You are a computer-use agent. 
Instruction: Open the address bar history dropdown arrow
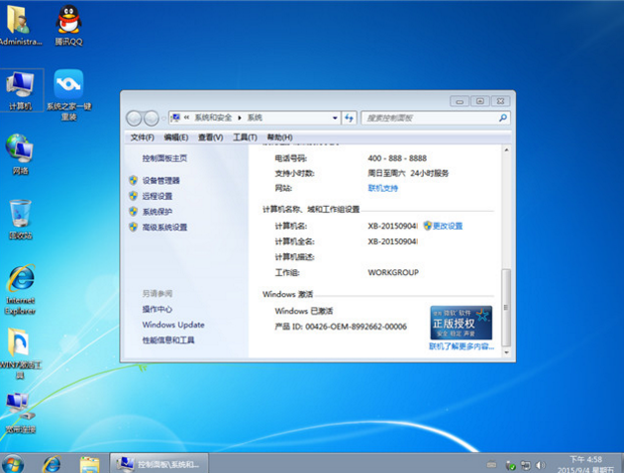point(335,118)
